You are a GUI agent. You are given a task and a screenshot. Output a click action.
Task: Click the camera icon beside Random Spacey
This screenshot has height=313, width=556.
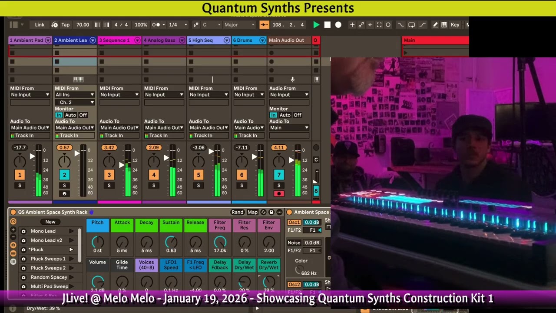23,277
